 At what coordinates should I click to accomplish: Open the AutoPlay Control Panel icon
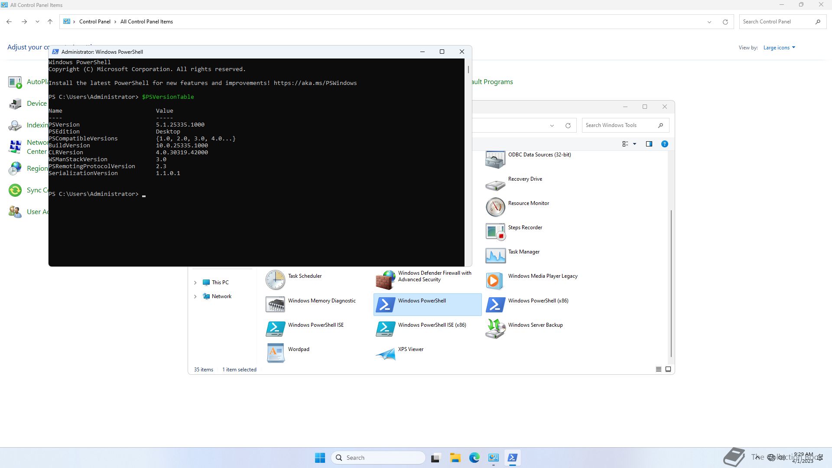click(15, 82)
